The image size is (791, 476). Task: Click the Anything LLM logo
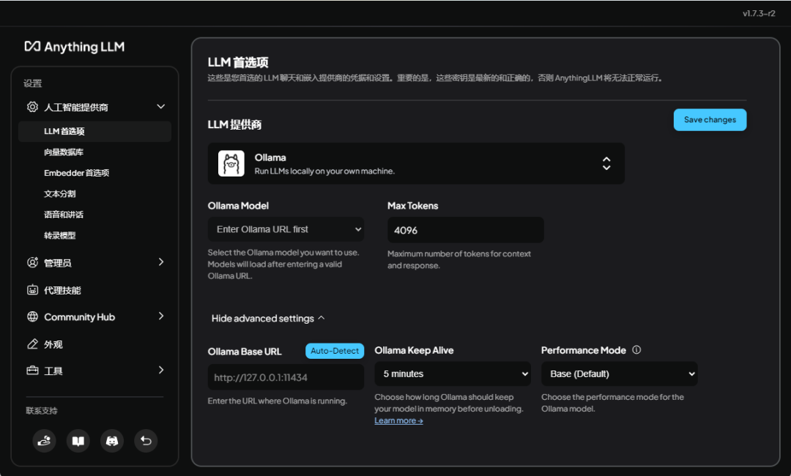click(74, 47)
